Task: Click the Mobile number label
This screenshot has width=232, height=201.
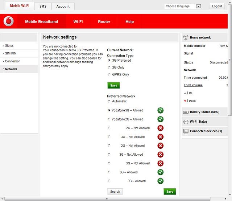Action: click(x=195, y=46)
